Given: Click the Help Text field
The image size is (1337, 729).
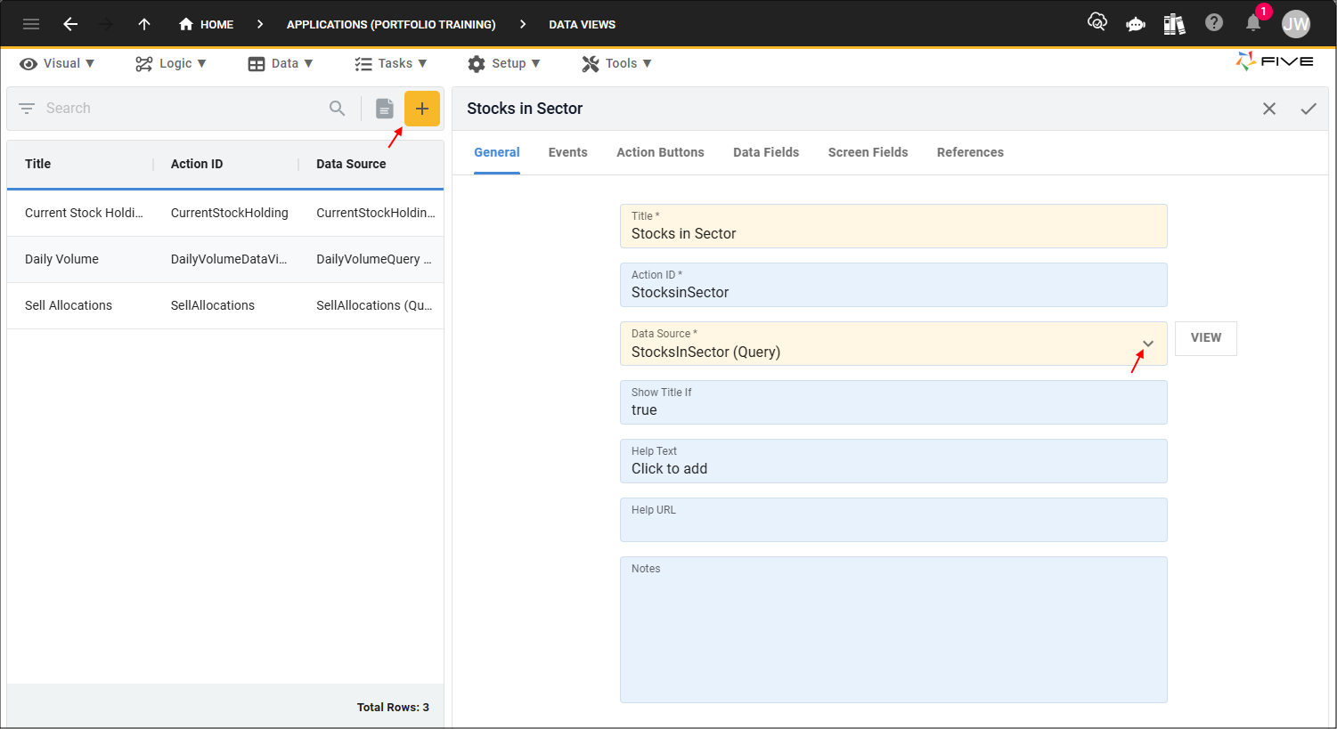Looking at the screenshot, I should point(893,461).
